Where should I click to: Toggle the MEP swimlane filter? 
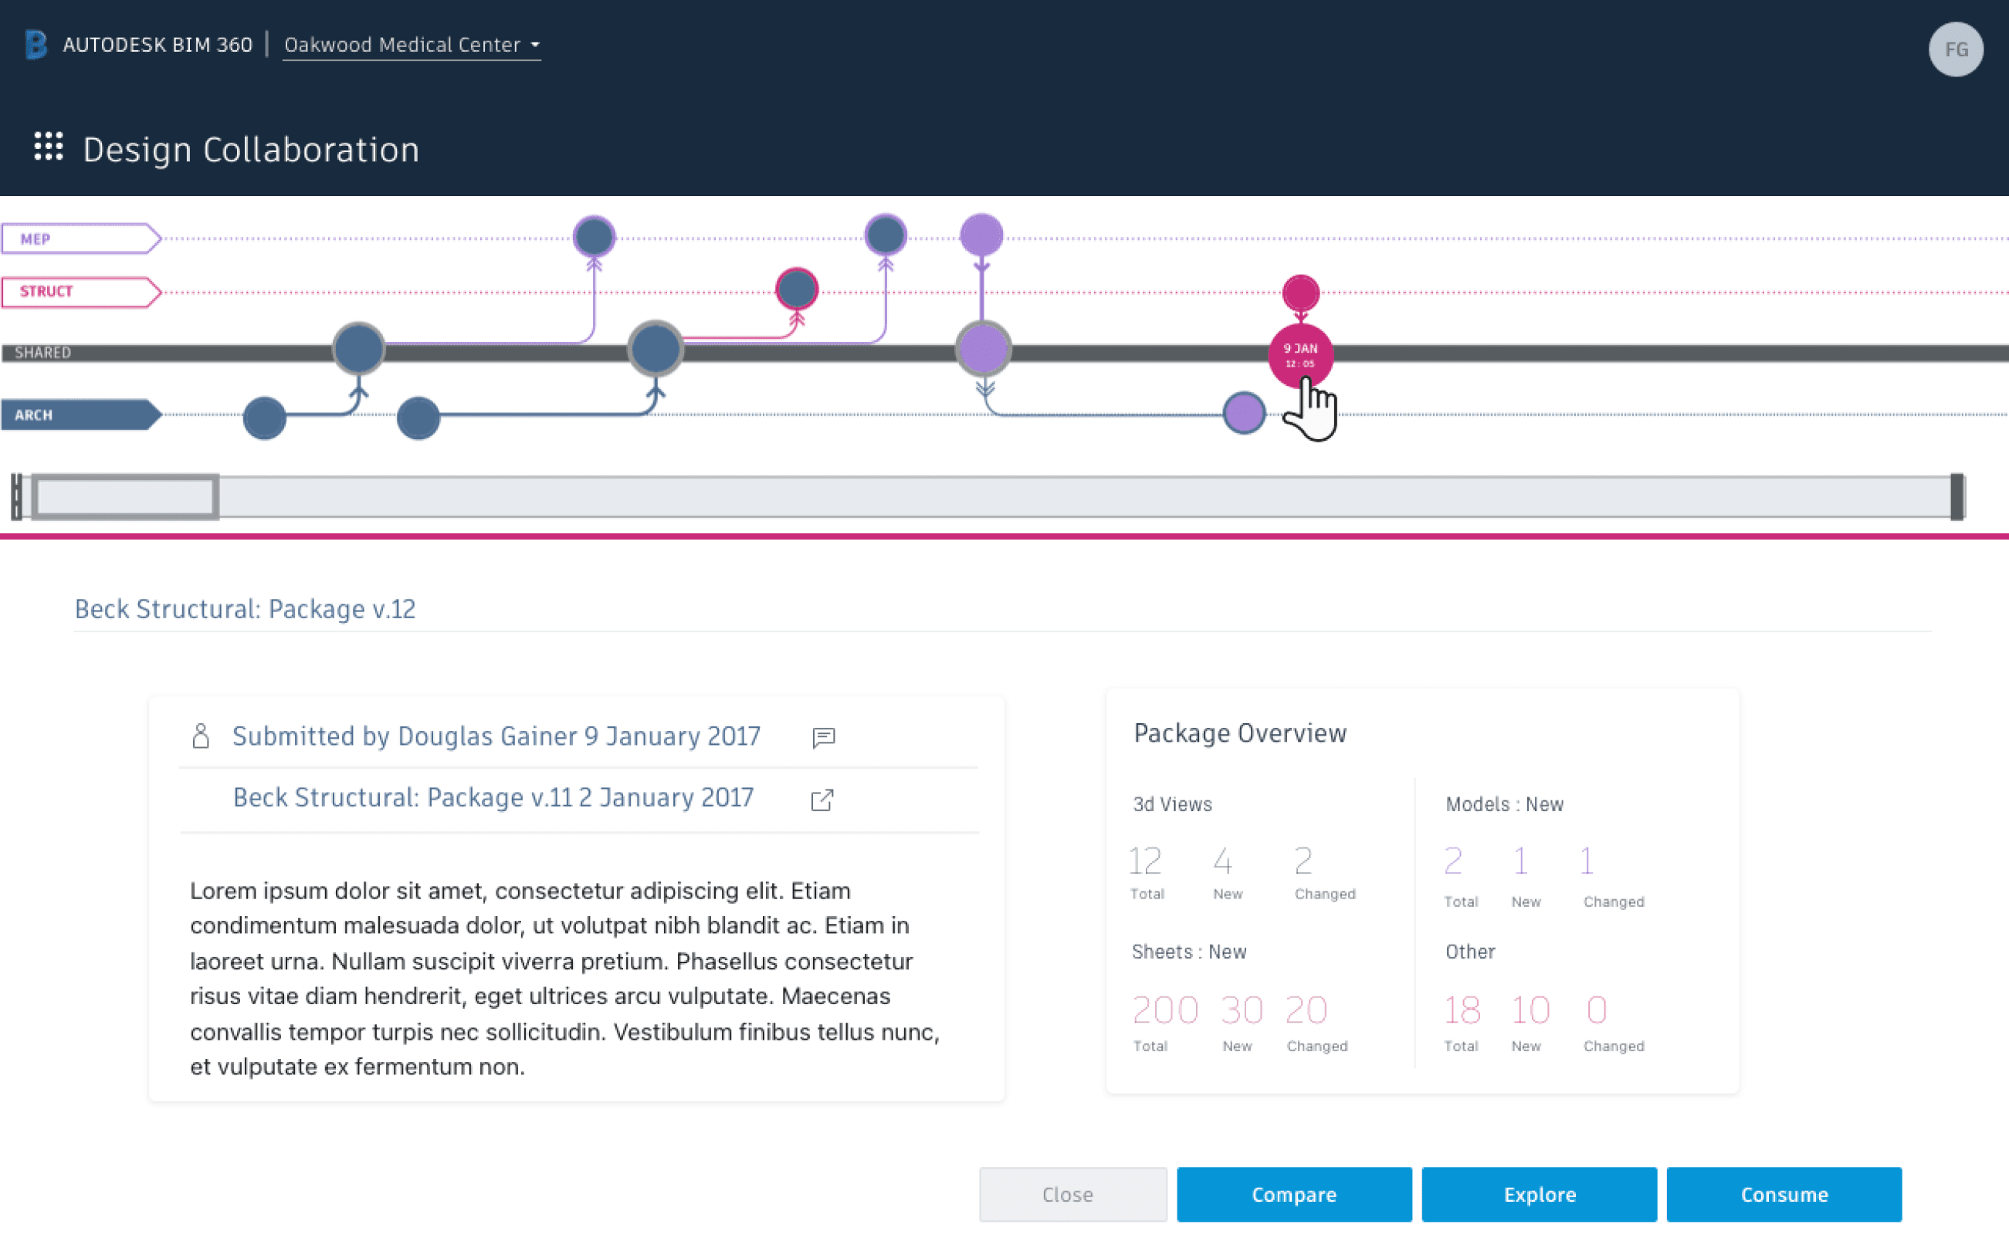[x=75, y=238]
